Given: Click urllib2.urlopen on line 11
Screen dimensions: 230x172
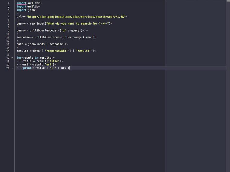Looking at the screenshot, I should pos(47,37).
